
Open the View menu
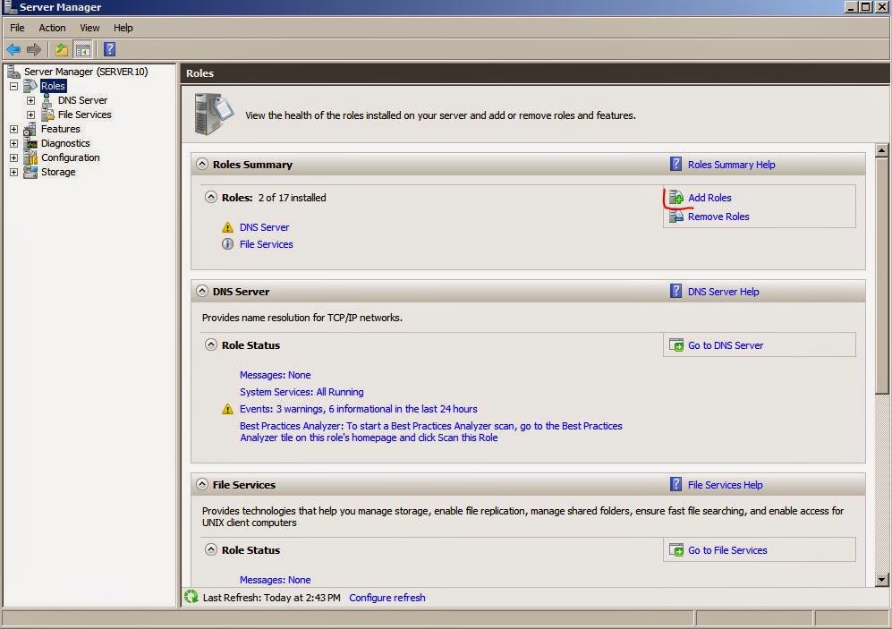(x=89, y=28)
